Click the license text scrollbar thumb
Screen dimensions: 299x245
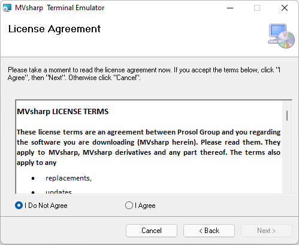pyautogui.click(x=287, y=115)
